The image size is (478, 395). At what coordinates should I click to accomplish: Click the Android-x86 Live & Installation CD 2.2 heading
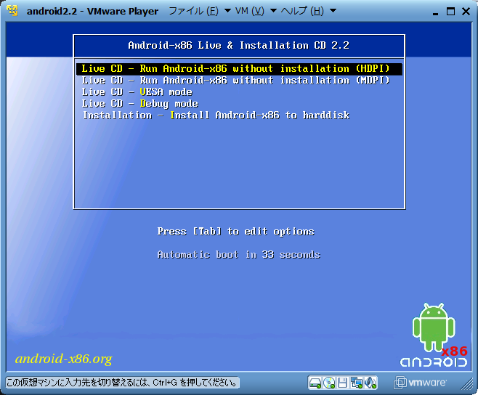239,46
